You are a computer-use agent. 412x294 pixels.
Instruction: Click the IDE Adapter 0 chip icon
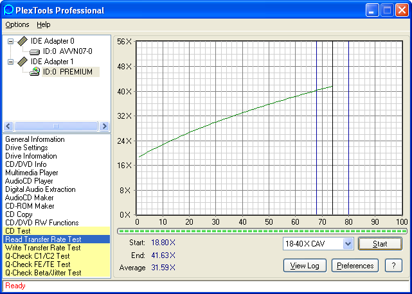[x=22, y=41]
